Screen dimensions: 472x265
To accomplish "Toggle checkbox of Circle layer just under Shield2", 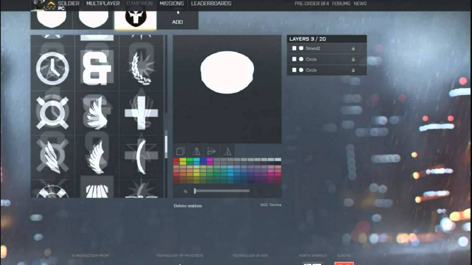I will click(294, 59).
